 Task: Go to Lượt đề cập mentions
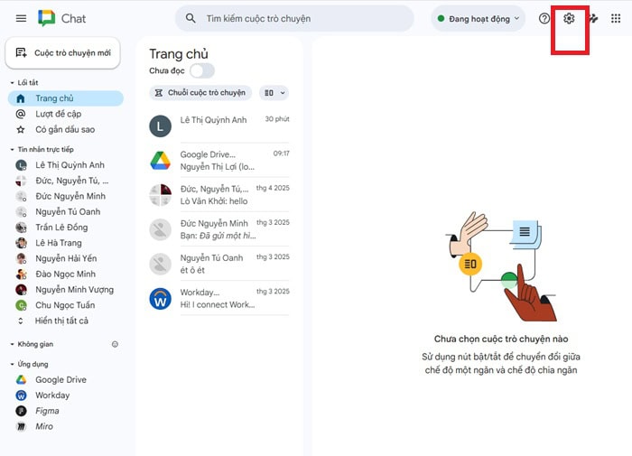point(58,114)
